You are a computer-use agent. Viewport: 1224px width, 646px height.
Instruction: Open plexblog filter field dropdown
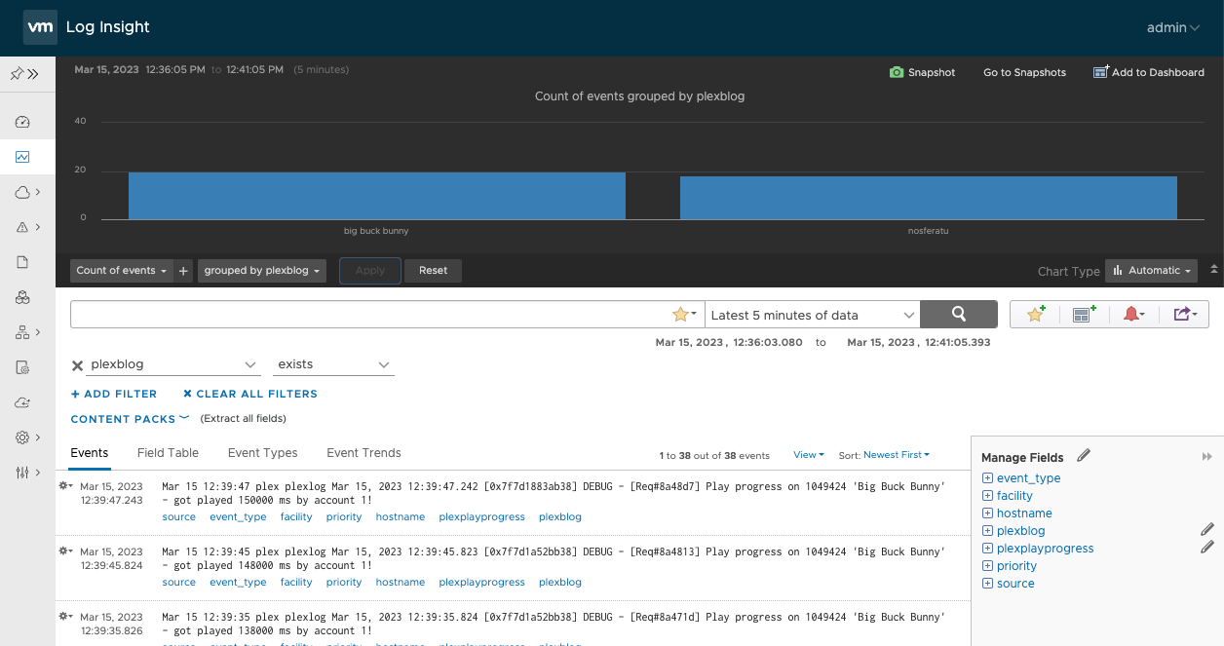(x=173, y=364)
